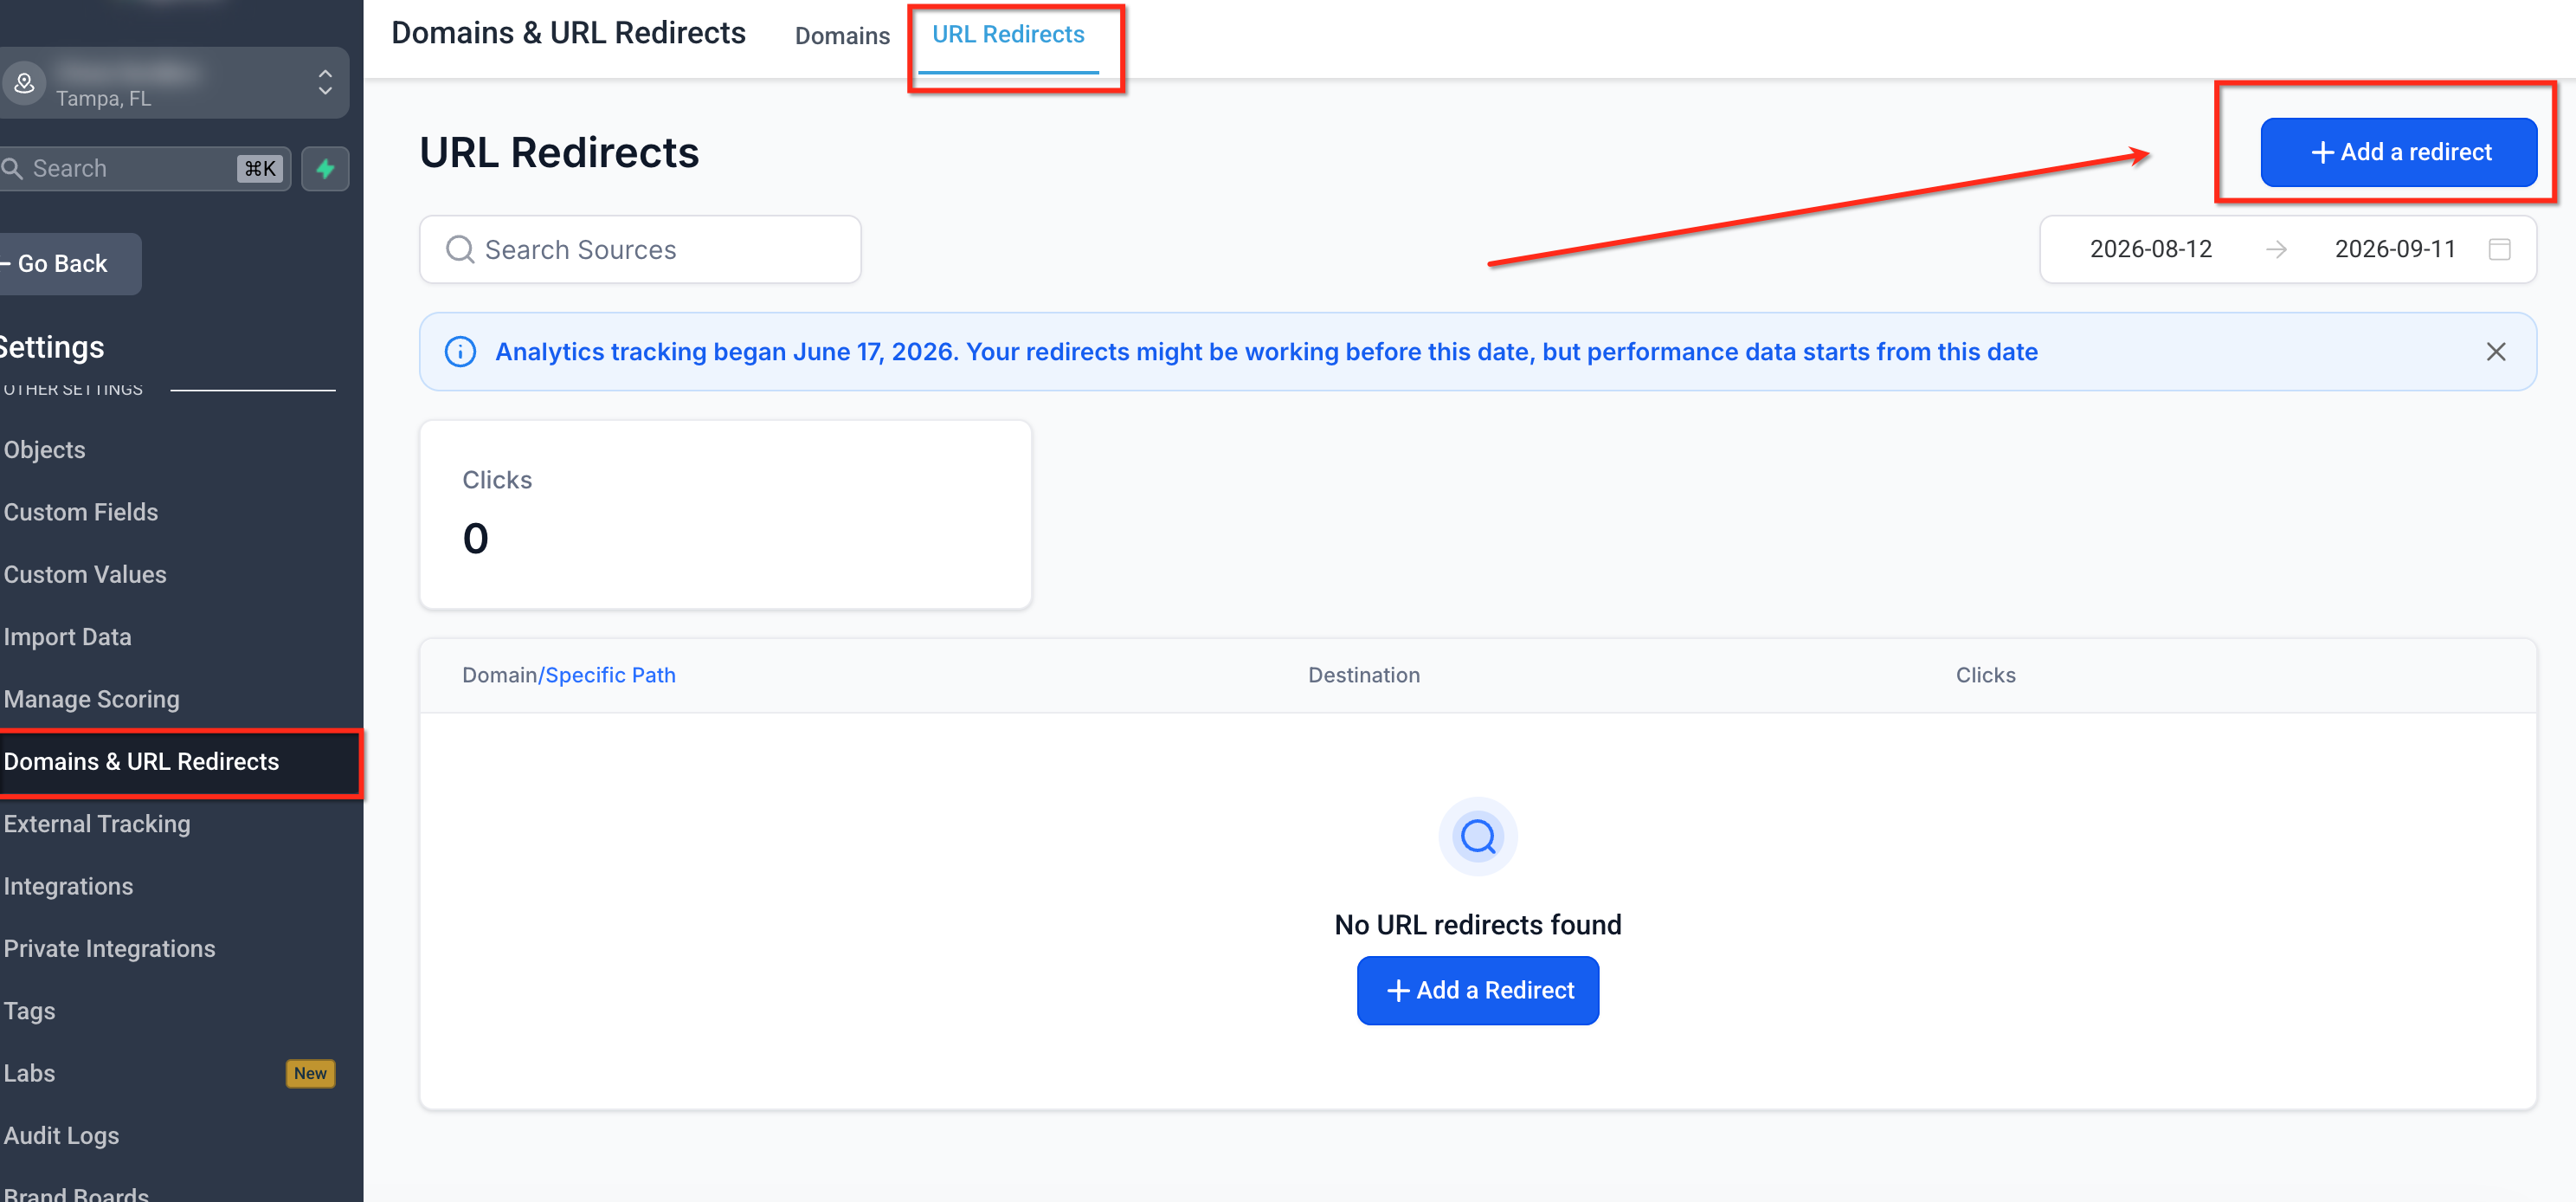Click the Destination column header
2576x1202 pixels.
point(1364,675)
